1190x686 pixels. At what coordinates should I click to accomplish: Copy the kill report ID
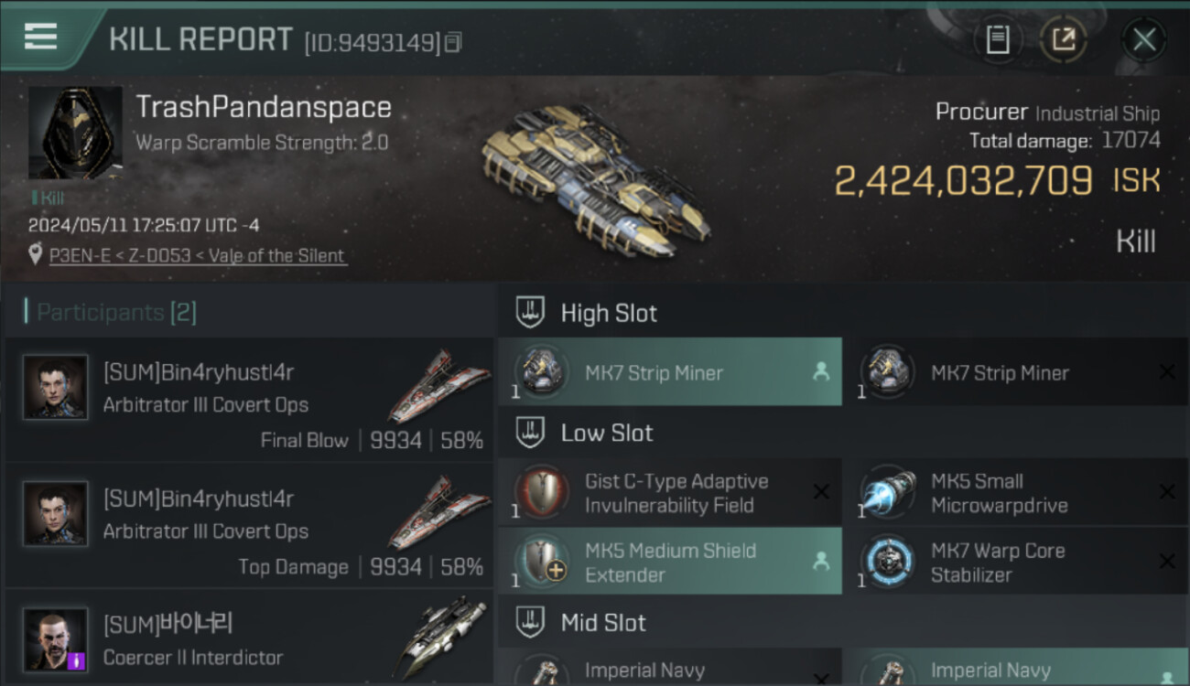[454, 41]
